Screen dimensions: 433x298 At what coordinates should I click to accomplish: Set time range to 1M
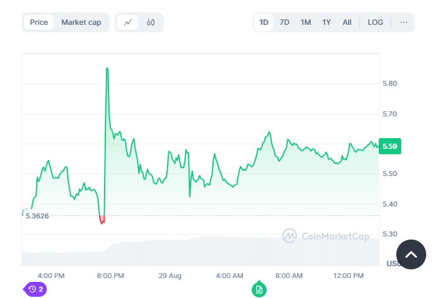tap(305, 22)
